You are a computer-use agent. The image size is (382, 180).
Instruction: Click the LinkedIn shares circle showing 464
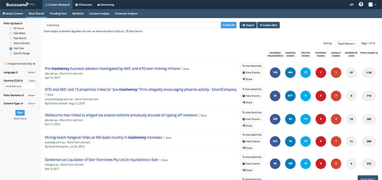pos(290,73)
